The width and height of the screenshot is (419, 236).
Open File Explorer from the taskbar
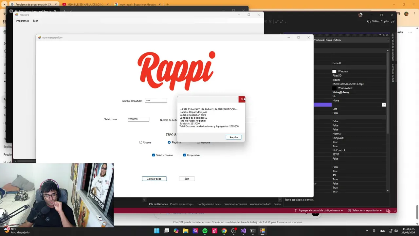pyautogui.click(x=186, y=231)
